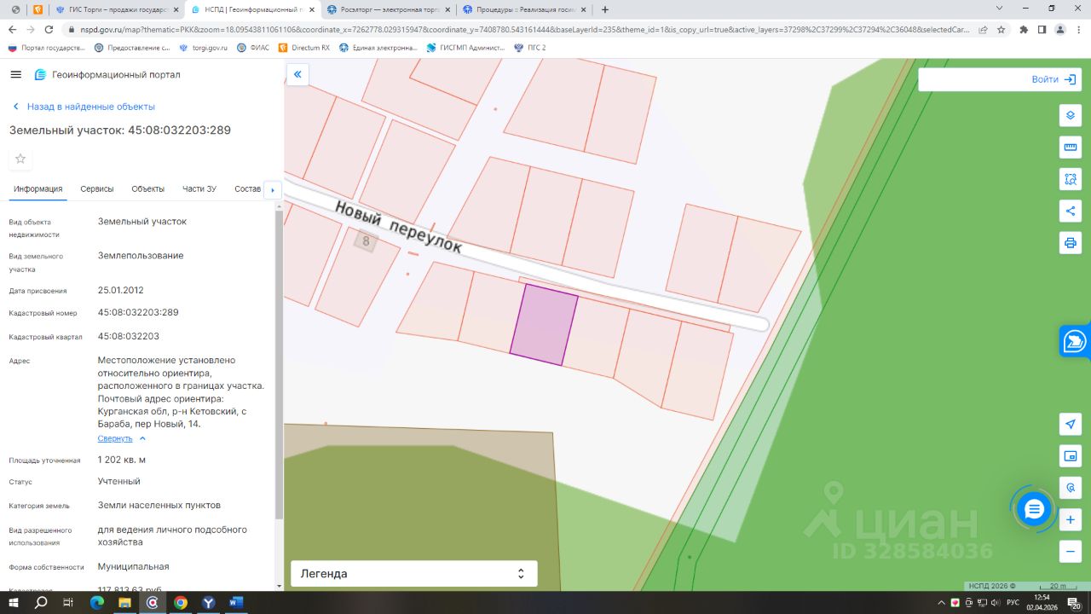Viewport: 1091px width, 614px height.
Task: Open the Объекты tab
Action: click(x=148, y=188)
